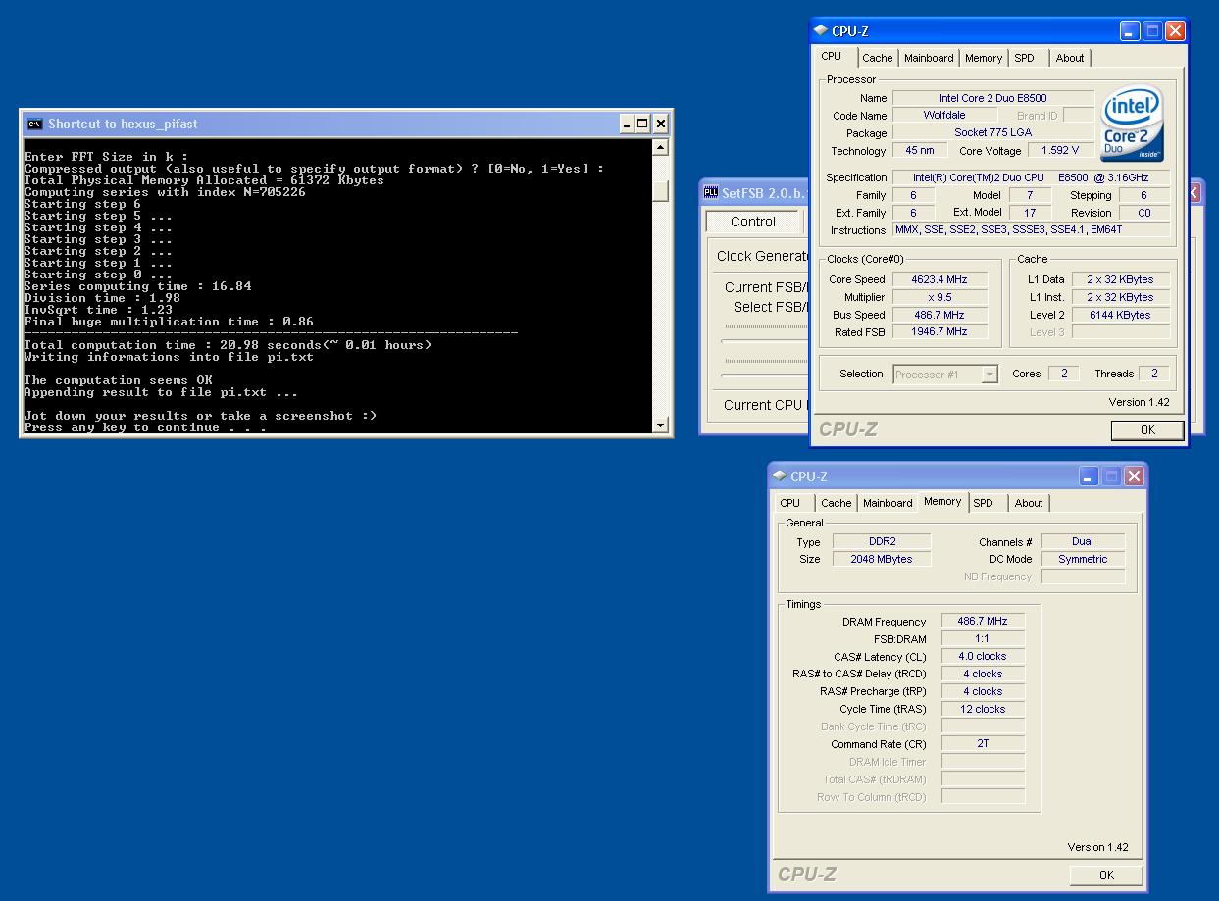Minimize the top CPU-Z window
The image size is (1219, 901).
1130,30
